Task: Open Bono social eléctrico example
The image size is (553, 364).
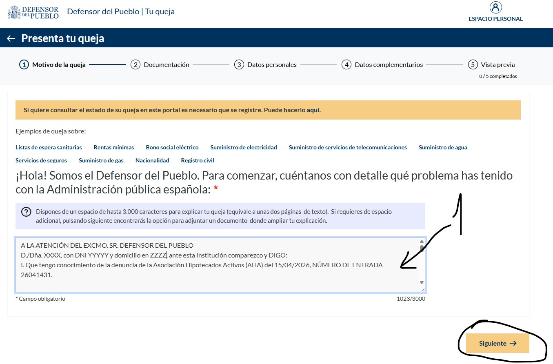Action: click(x=172, y=147)
